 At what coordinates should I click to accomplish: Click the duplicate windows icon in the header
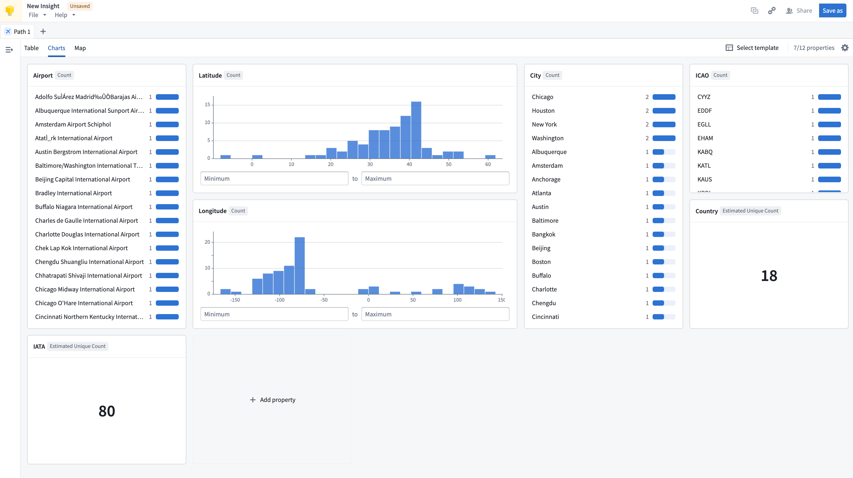tap(754, 11)
